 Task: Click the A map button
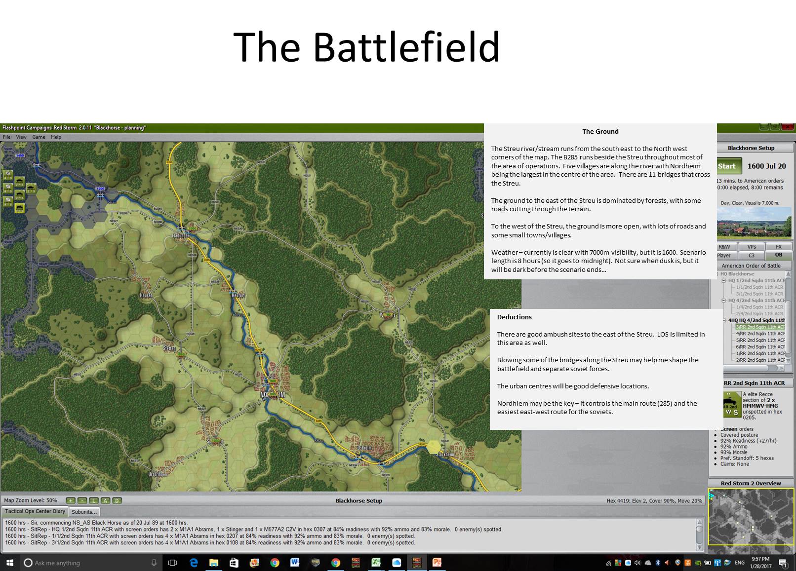(x=105, y=500)
